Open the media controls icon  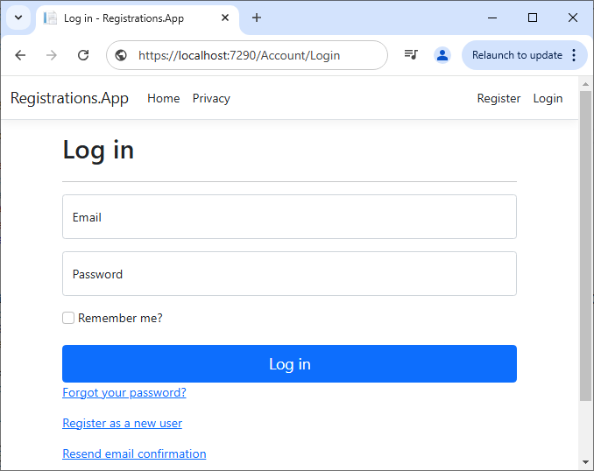[411, 55]
